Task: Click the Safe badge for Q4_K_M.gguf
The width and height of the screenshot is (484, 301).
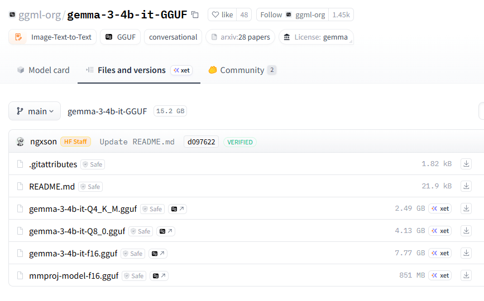Action: click(x=152, y=209)
